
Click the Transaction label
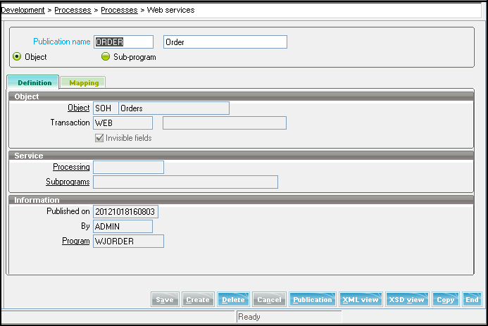tap(70, 123)
